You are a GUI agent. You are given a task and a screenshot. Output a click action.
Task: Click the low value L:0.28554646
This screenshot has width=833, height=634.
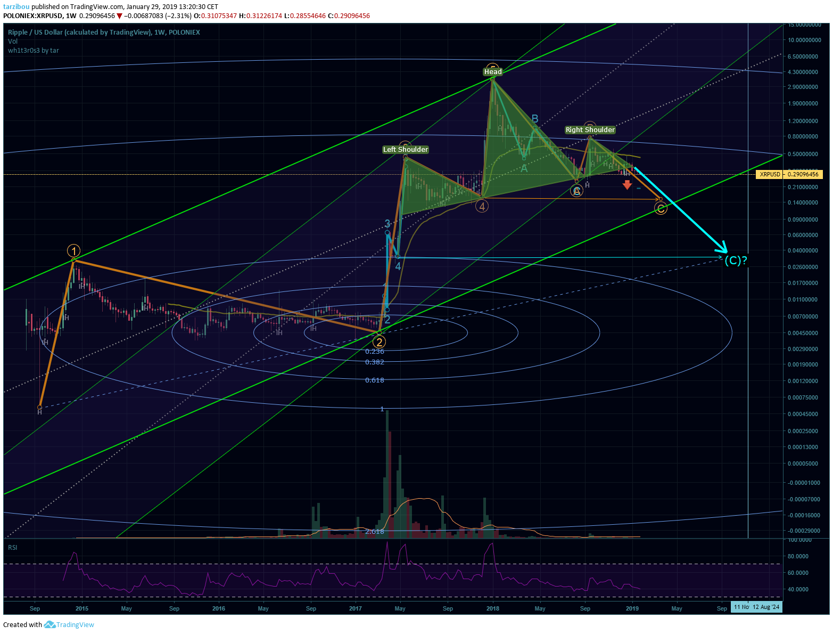[x=304, y=16]
